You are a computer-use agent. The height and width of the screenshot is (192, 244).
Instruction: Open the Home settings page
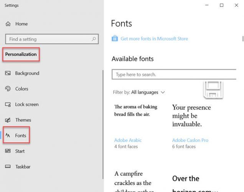pyautogui.click(x=21, y=24)
